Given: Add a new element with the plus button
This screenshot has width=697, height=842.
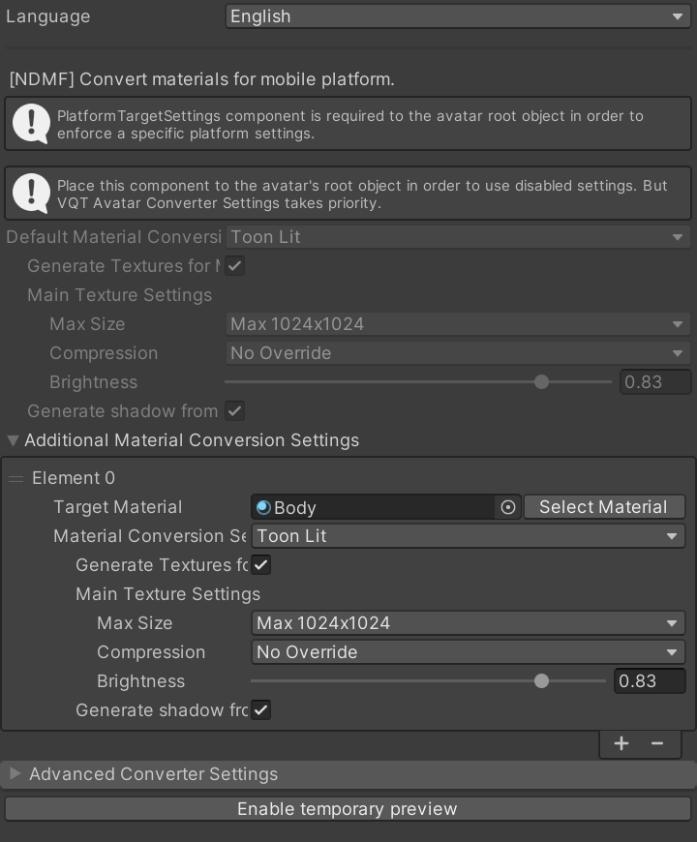Looking at the screenshot, I should click(621, 743).
